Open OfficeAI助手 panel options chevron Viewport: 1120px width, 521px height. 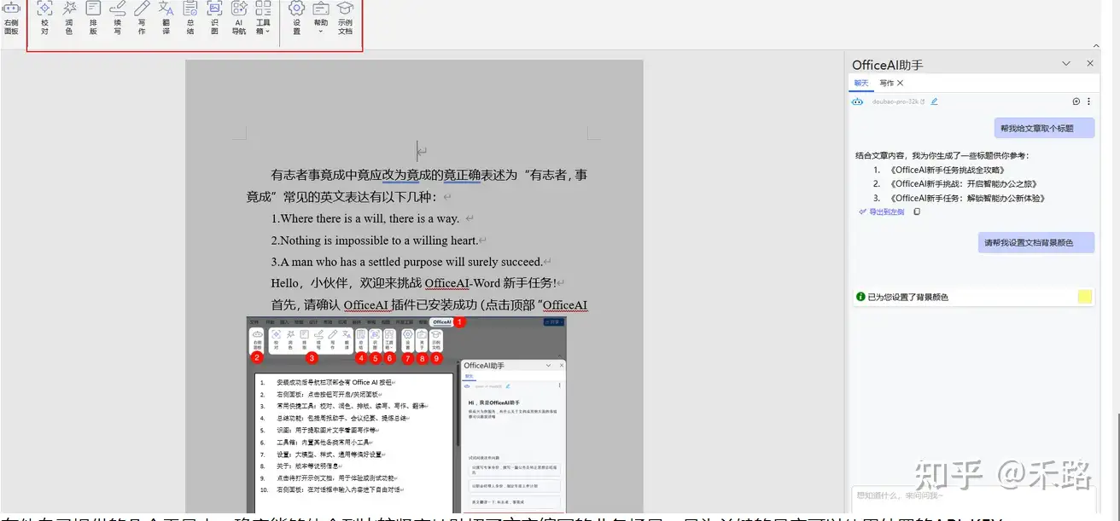click(1066, 64)
